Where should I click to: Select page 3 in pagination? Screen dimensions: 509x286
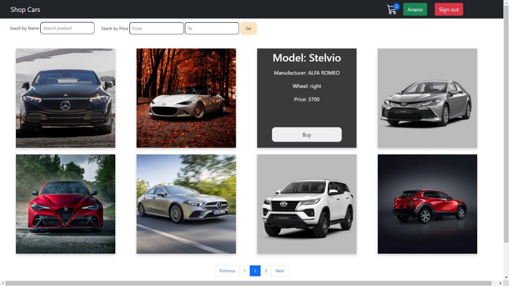(x=265, y=271)
